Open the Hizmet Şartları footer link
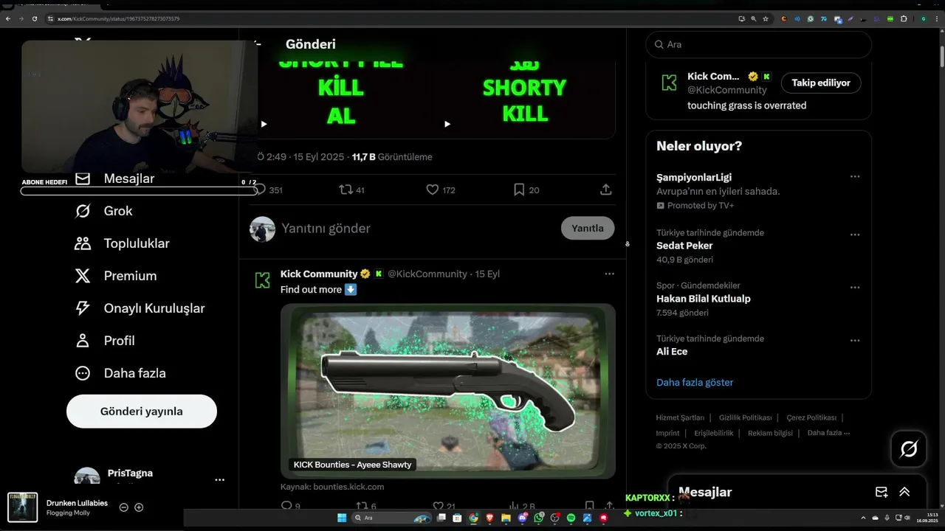 point(680,417)
